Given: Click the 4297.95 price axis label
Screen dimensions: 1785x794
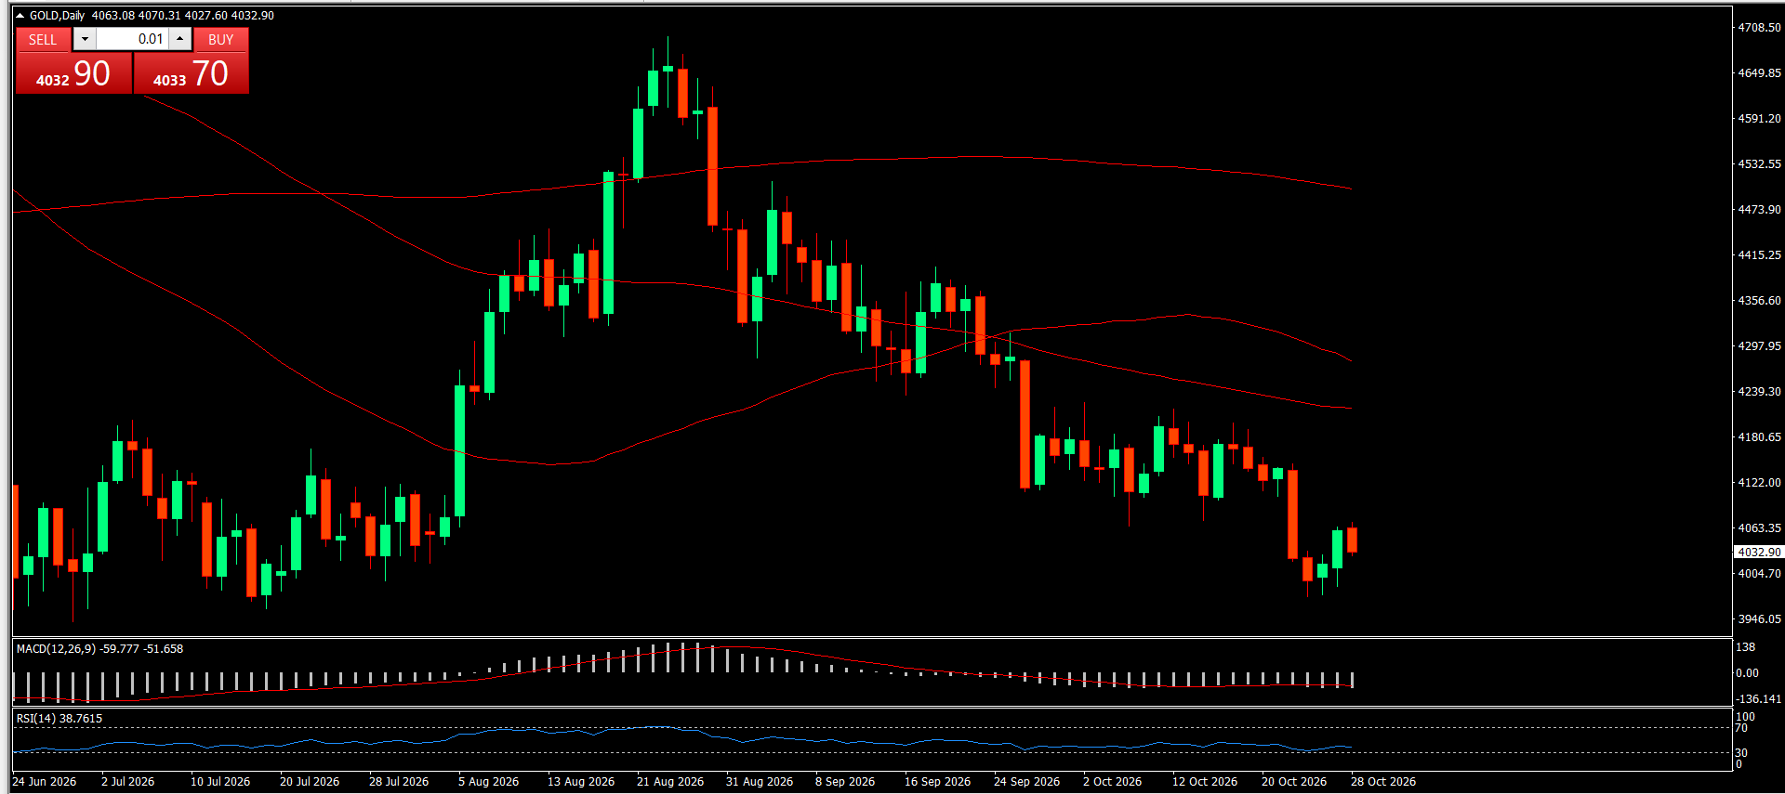Looking at the screenshot, I should pos(1759,346).
